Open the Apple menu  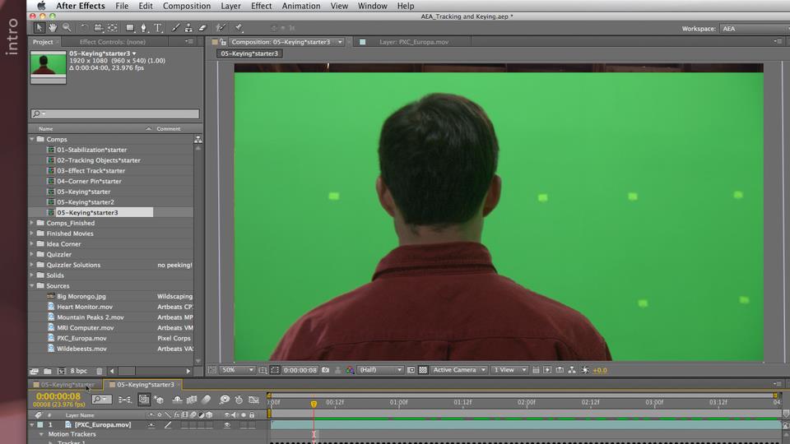[41, 6]
